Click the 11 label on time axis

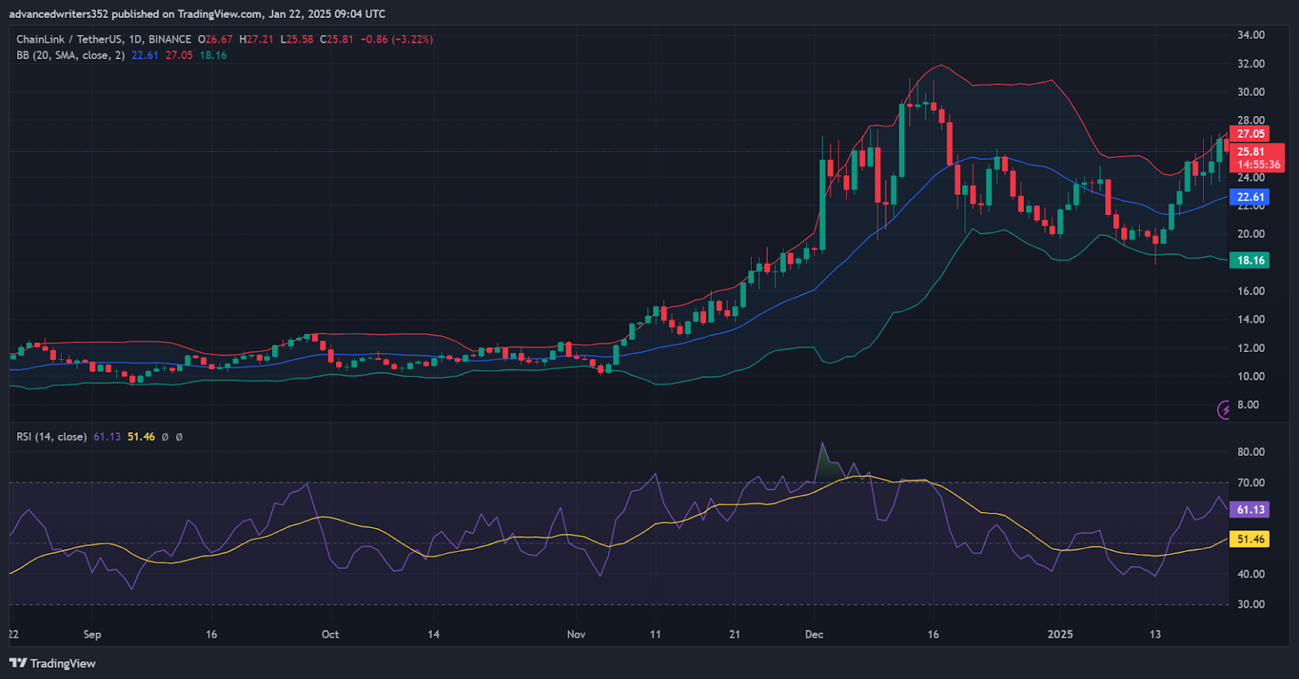655,634
